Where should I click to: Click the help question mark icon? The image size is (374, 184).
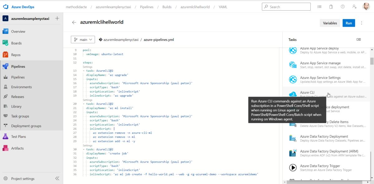tap(342, 7)
